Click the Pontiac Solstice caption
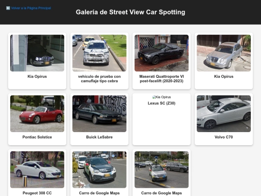The width and height of the screenshot is (261, 196). [37, 137]
